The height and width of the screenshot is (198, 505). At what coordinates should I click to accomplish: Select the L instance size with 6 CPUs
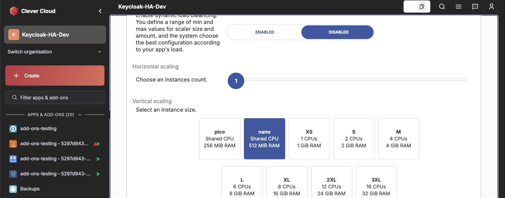(x=242, y=182)
